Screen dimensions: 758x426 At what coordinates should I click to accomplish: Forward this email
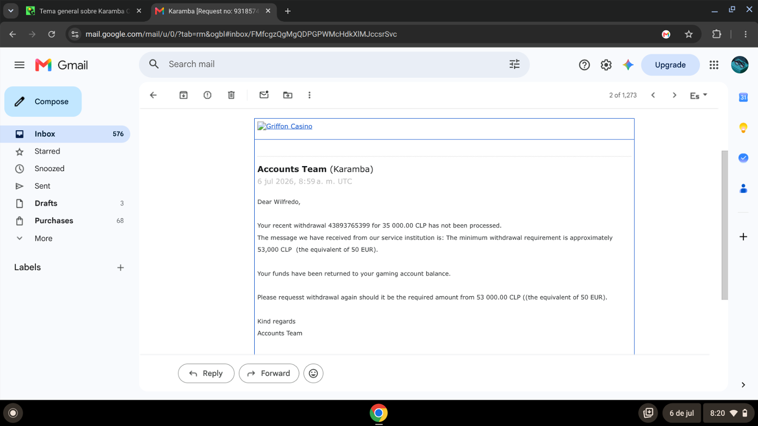tap(269, 373)
